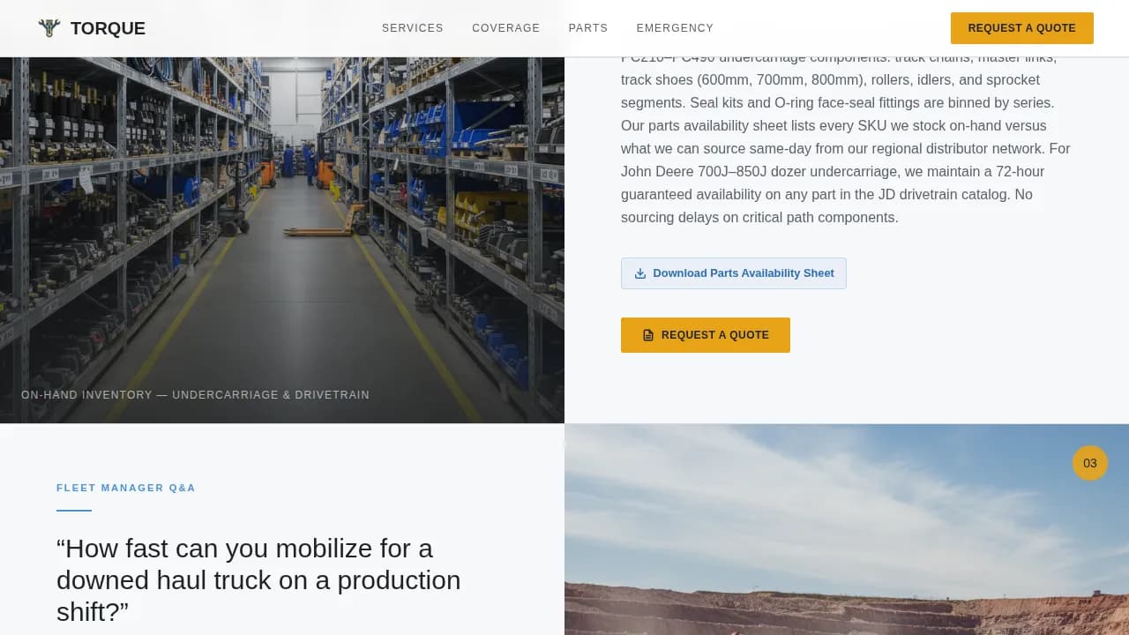Open the COVERAGE navigation menu

tap(505, 27)
